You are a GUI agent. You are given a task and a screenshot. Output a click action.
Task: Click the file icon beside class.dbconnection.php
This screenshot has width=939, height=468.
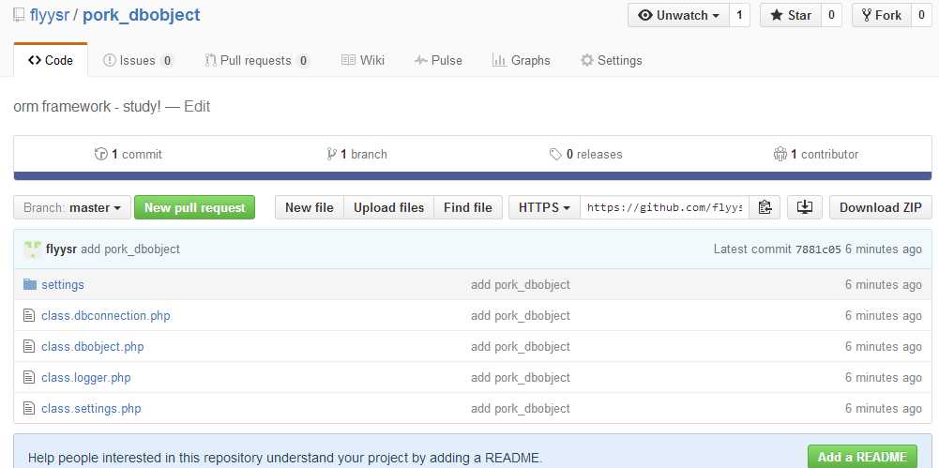[x=29, y=315]
